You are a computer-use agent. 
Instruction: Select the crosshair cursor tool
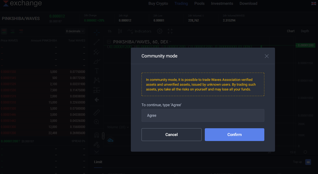click(97, 32)
